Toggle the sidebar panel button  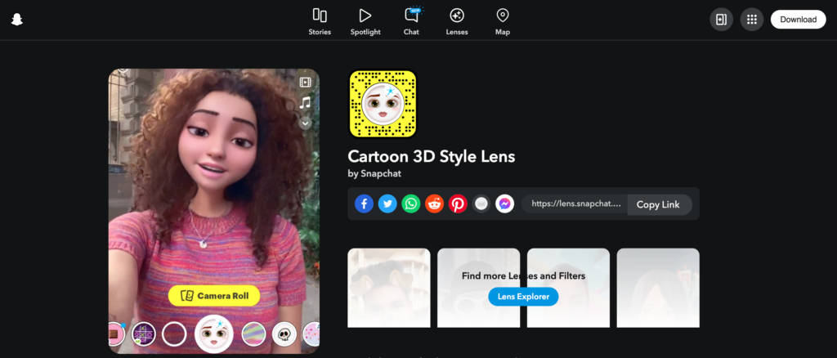pos(721,20)
